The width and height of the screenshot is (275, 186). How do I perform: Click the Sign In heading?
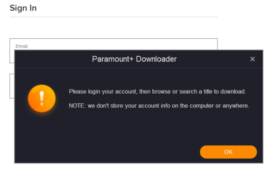tap(23, 8)
